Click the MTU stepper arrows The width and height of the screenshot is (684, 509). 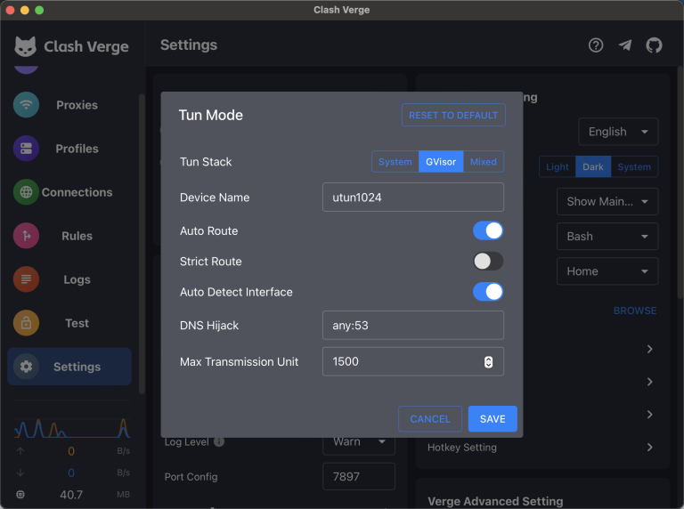[488, 361]
